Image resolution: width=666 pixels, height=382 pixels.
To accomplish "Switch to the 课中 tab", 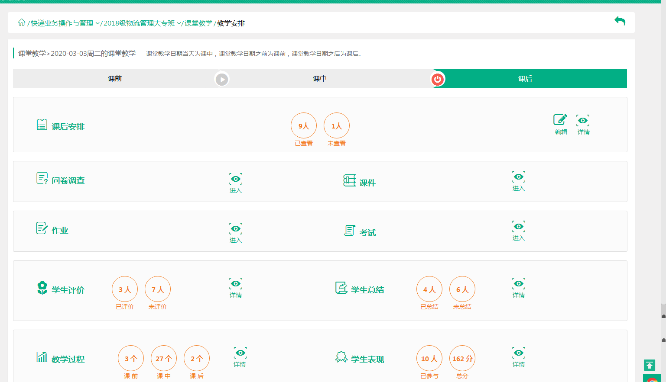I will tap(320, 79).
